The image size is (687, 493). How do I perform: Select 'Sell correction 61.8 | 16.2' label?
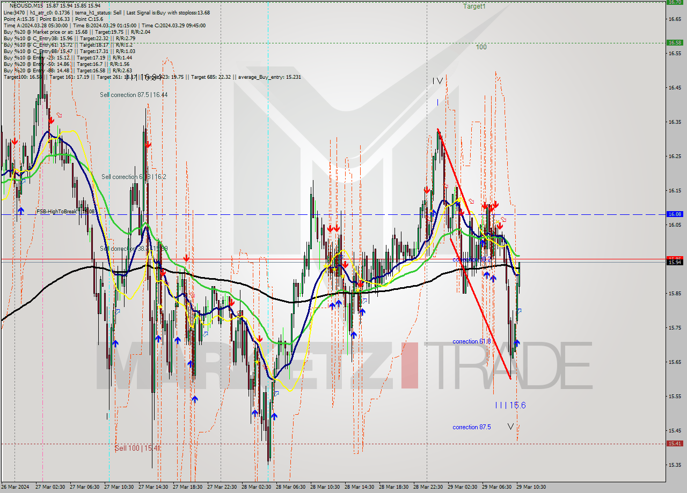coord(134,177)
